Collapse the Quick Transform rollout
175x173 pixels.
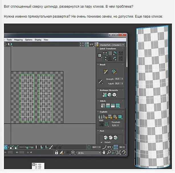(x=98, y=49)
